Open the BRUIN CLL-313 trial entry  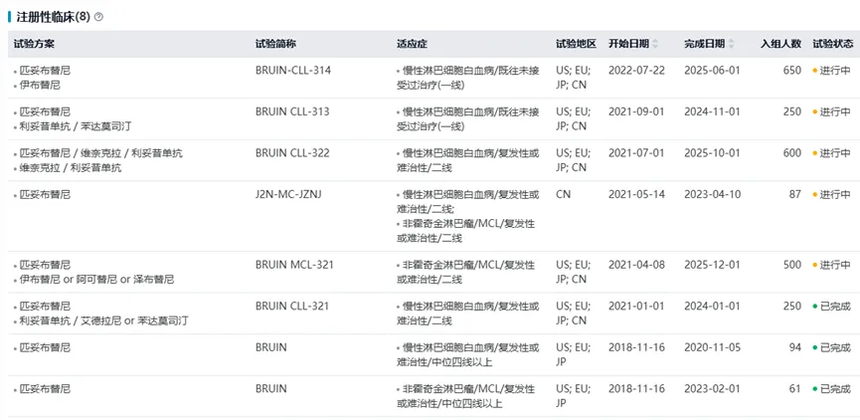click(292, 111)
